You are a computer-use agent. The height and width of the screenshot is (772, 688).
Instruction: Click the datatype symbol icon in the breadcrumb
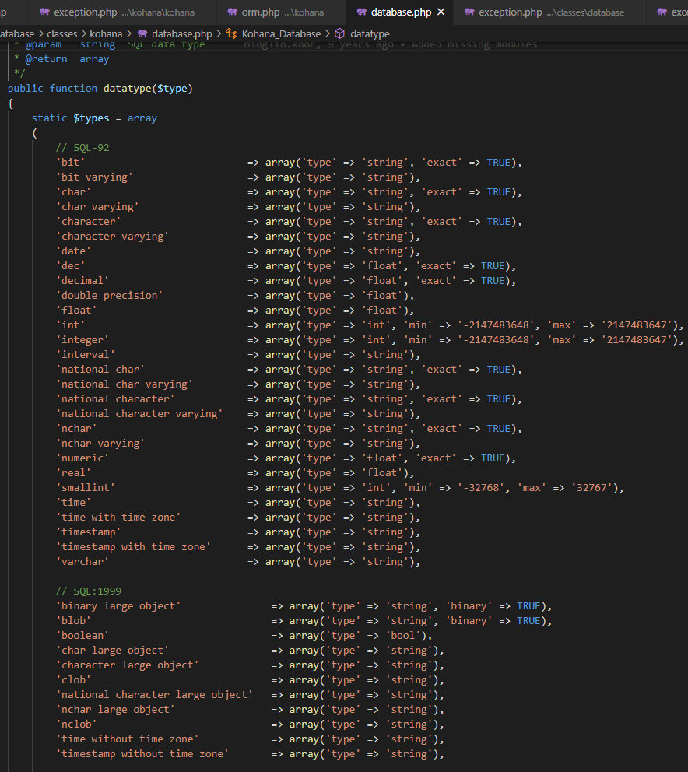[339, 34]
